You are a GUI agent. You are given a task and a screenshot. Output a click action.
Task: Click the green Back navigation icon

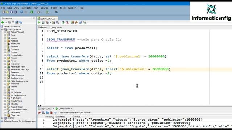(x=32, y=12)
